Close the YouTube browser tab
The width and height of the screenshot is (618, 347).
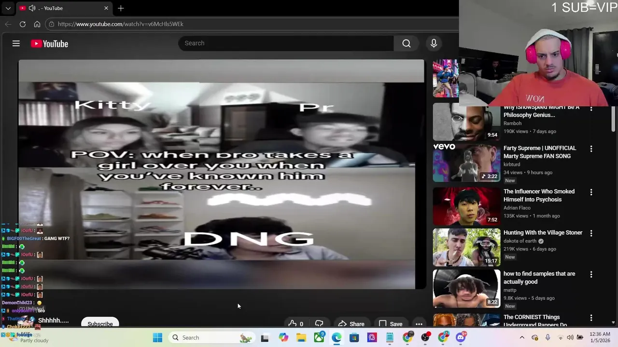[106, 8]
